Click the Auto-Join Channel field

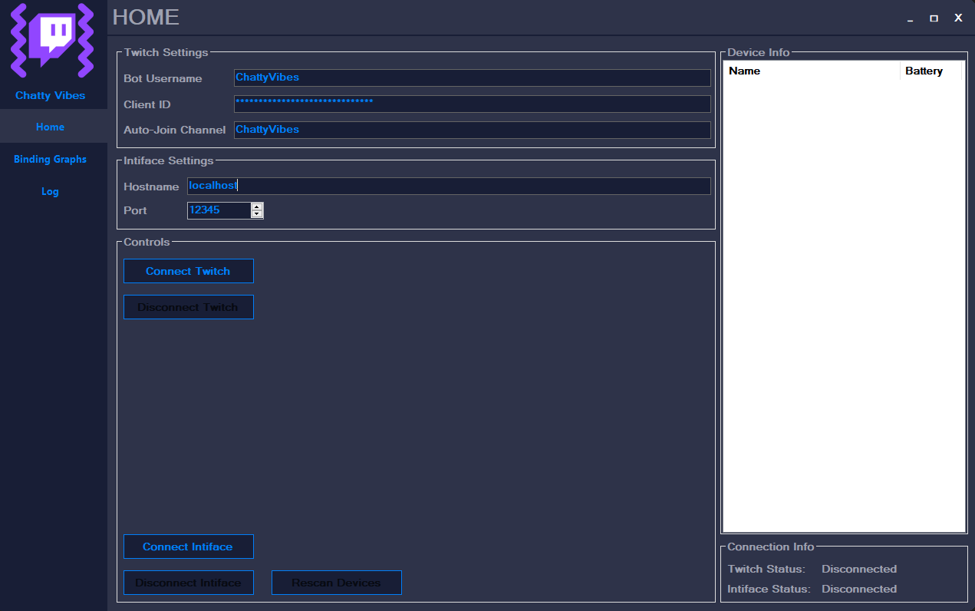[x=472, y=130]
